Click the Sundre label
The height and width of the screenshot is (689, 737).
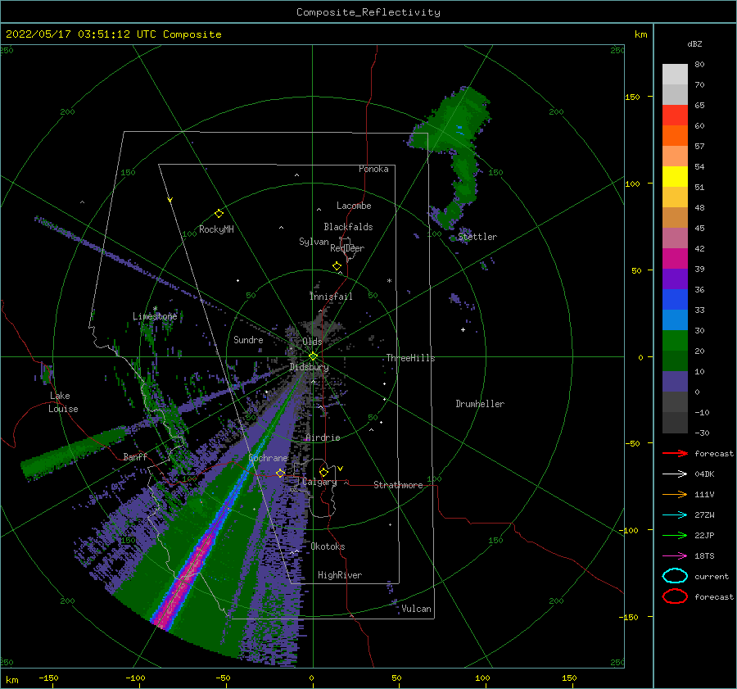pyautogui.click(x=248, y=339)
